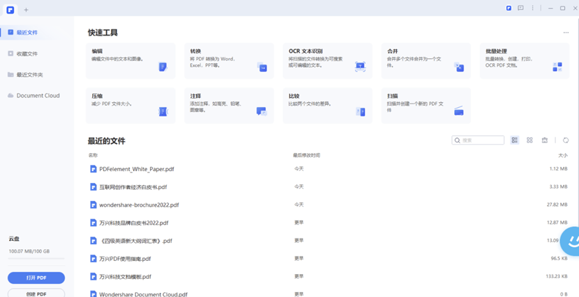Open the title bar vertical dots menu
The height and width of the screenshot is (297, 579).
point(533,8)
